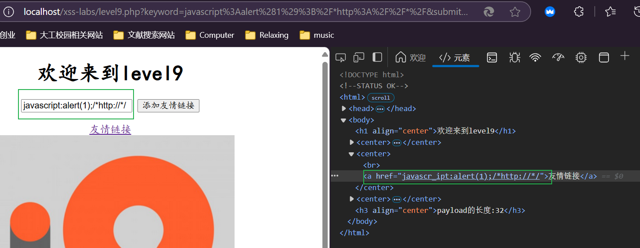Open the 文献搜索网站 bookmarks folder
Viewport: 640px width, 248px height.
[x=144, y=35]
